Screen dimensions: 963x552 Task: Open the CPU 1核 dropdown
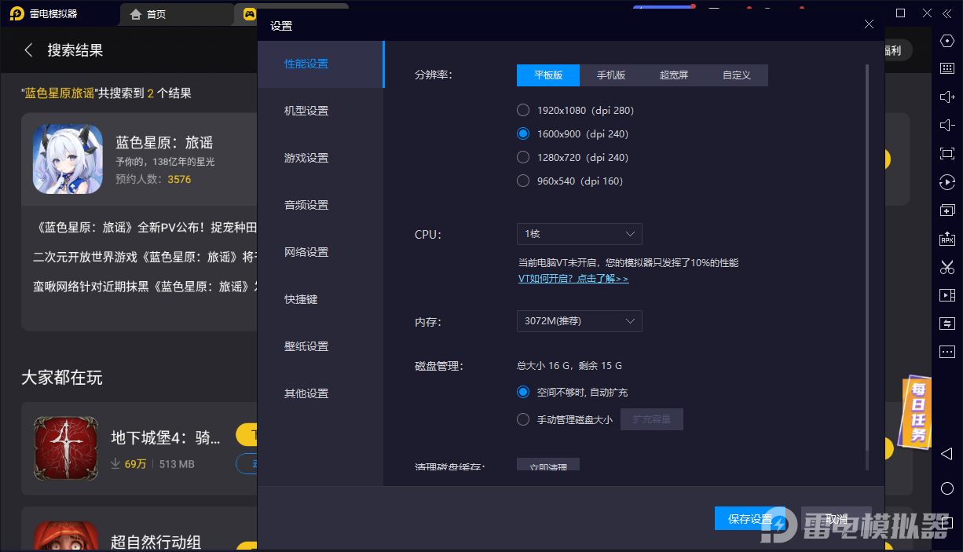[x=580, y=234]
